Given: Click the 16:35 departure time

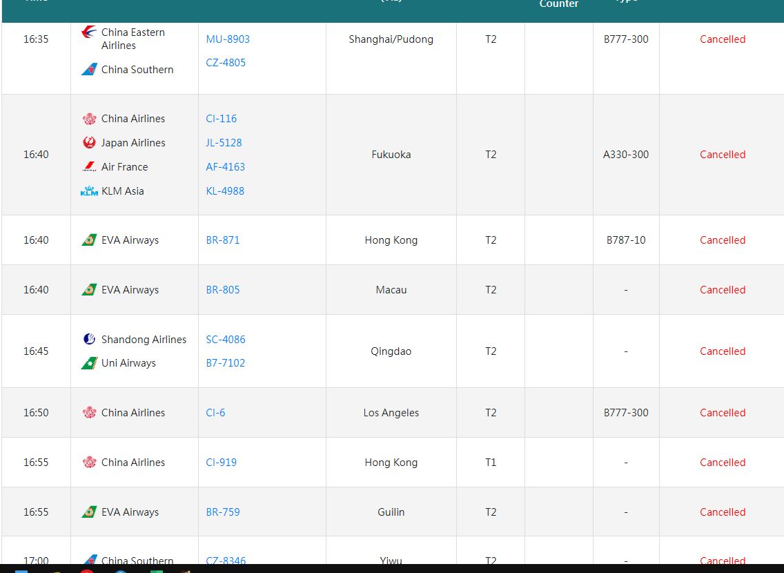Looking at the screenshot, I should click(36, 39).
